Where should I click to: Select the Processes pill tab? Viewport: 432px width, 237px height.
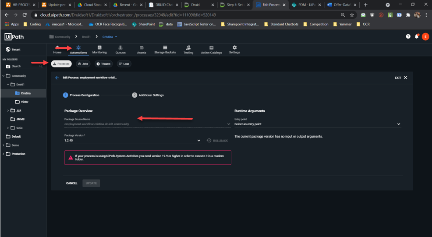pyautogui.click(x=61, y=64)
